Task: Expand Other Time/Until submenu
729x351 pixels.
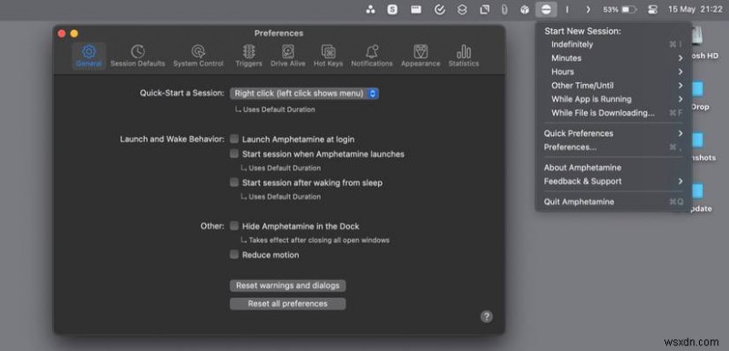Action: (613, 86)
